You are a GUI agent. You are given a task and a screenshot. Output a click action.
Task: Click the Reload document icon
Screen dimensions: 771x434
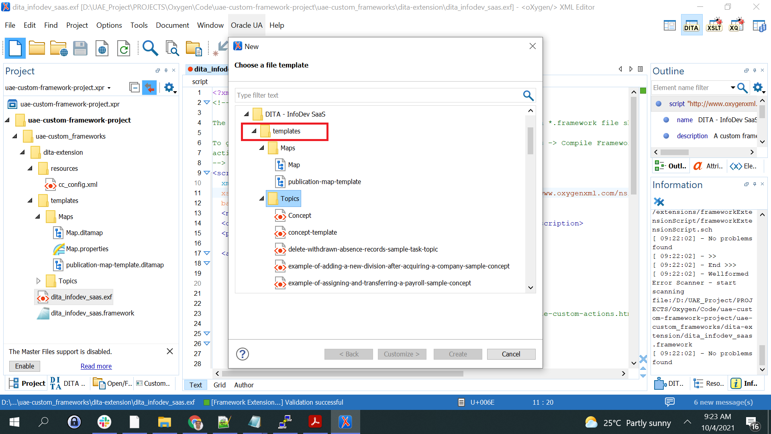124,48
